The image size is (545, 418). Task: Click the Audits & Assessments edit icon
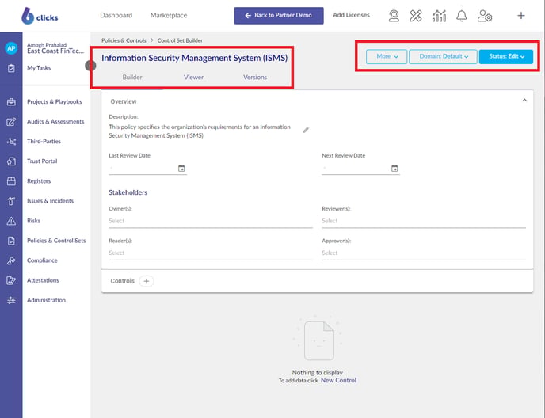point(11,122)
